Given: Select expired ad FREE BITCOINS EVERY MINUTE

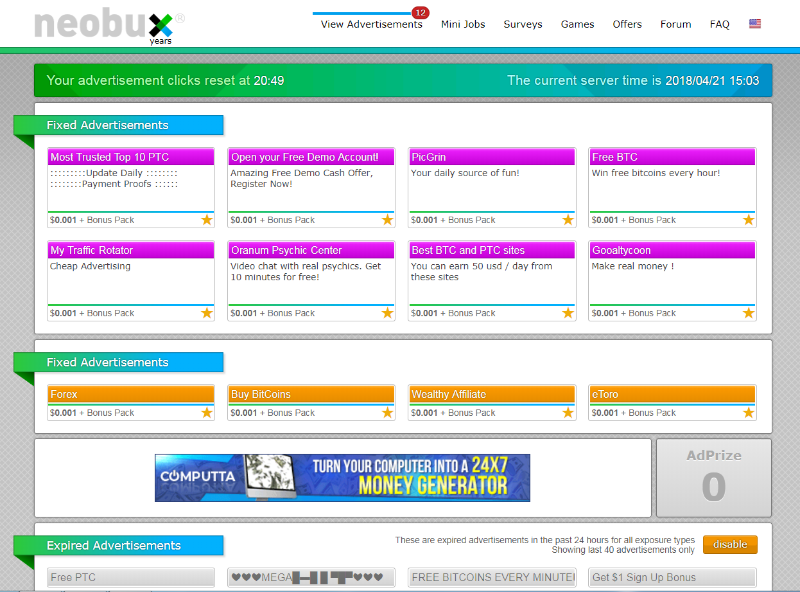Looking at the screenshot, I should [492, 577].
